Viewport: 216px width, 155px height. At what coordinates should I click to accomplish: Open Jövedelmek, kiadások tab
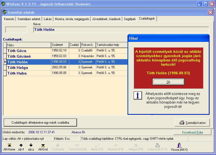point(106,19)
